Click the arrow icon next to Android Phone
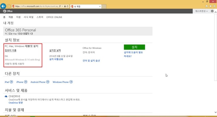Image resolution: width=217 pixels, height=117 pixels. 48,82
